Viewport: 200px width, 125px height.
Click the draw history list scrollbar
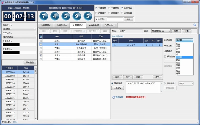coord(36,95)
